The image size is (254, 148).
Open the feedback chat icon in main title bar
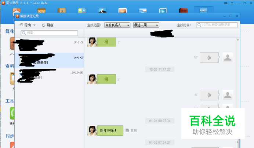[x=226, y=3]
